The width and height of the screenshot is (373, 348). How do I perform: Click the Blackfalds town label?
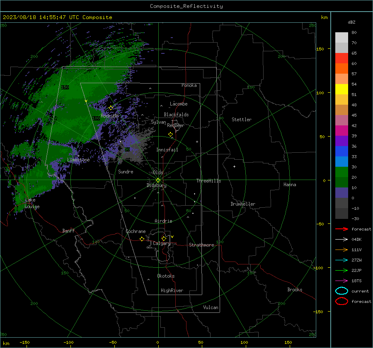(x=176, y=115)
